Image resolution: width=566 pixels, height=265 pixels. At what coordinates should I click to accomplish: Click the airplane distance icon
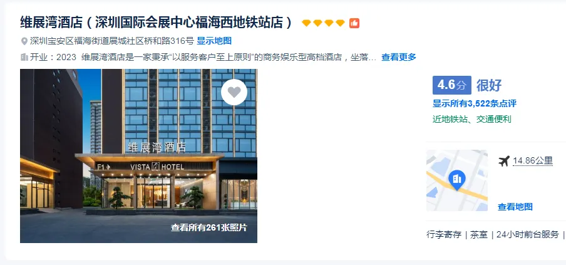504,161
